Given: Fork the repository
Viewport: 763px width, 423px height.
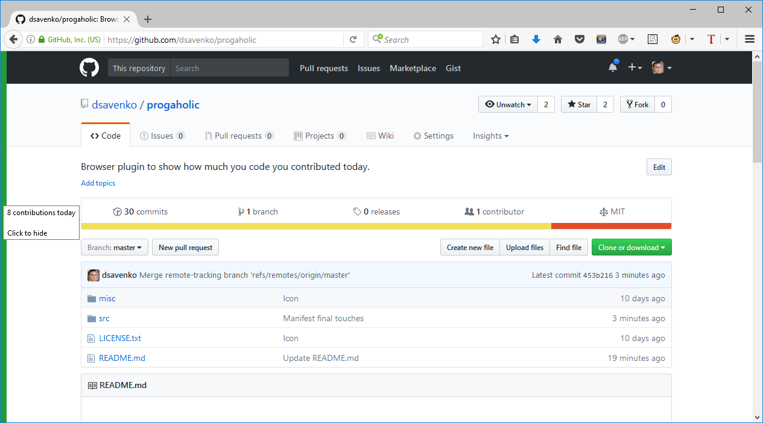Looking at the screenshot, I should pos(638,104).
